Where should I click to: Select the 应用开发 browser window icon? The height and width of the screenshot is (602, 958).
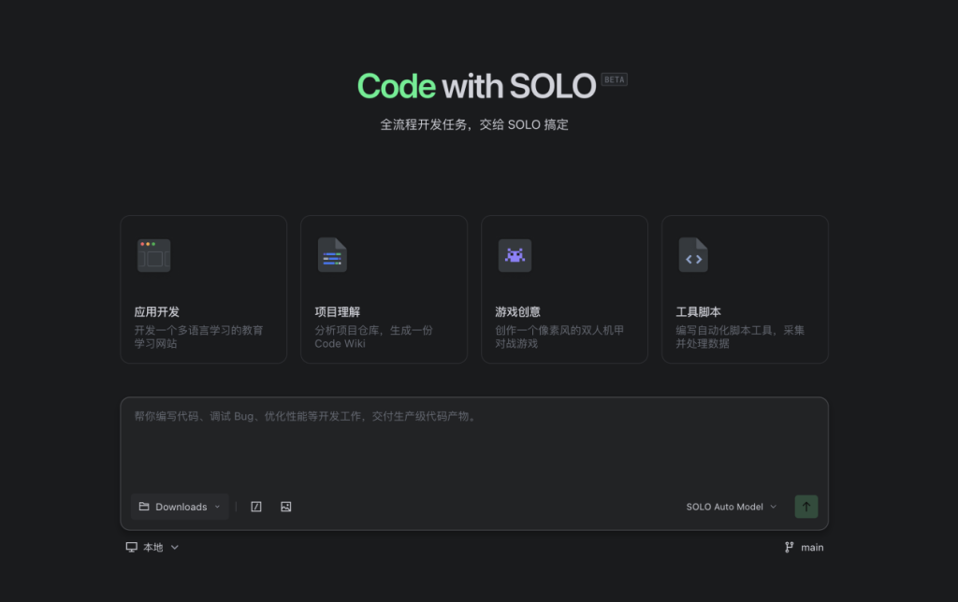coord(153,254)
